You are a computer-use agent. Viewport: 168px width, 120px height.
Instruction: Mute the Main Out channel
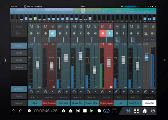(146, 27)
